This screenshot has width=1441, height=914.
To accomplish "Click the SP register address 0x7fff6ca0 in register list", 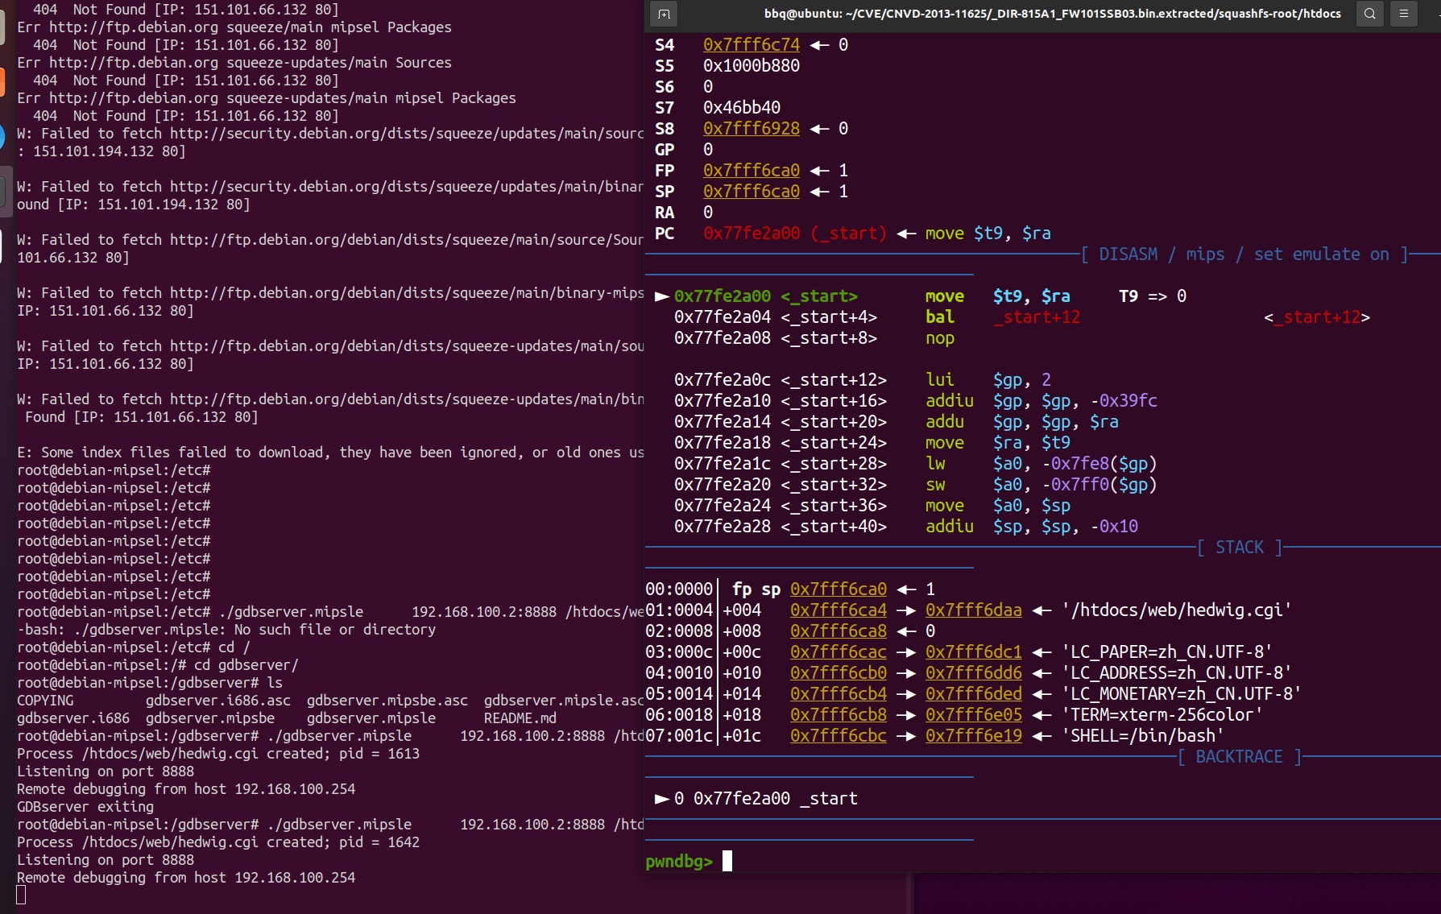I will [x=752, y=192].
